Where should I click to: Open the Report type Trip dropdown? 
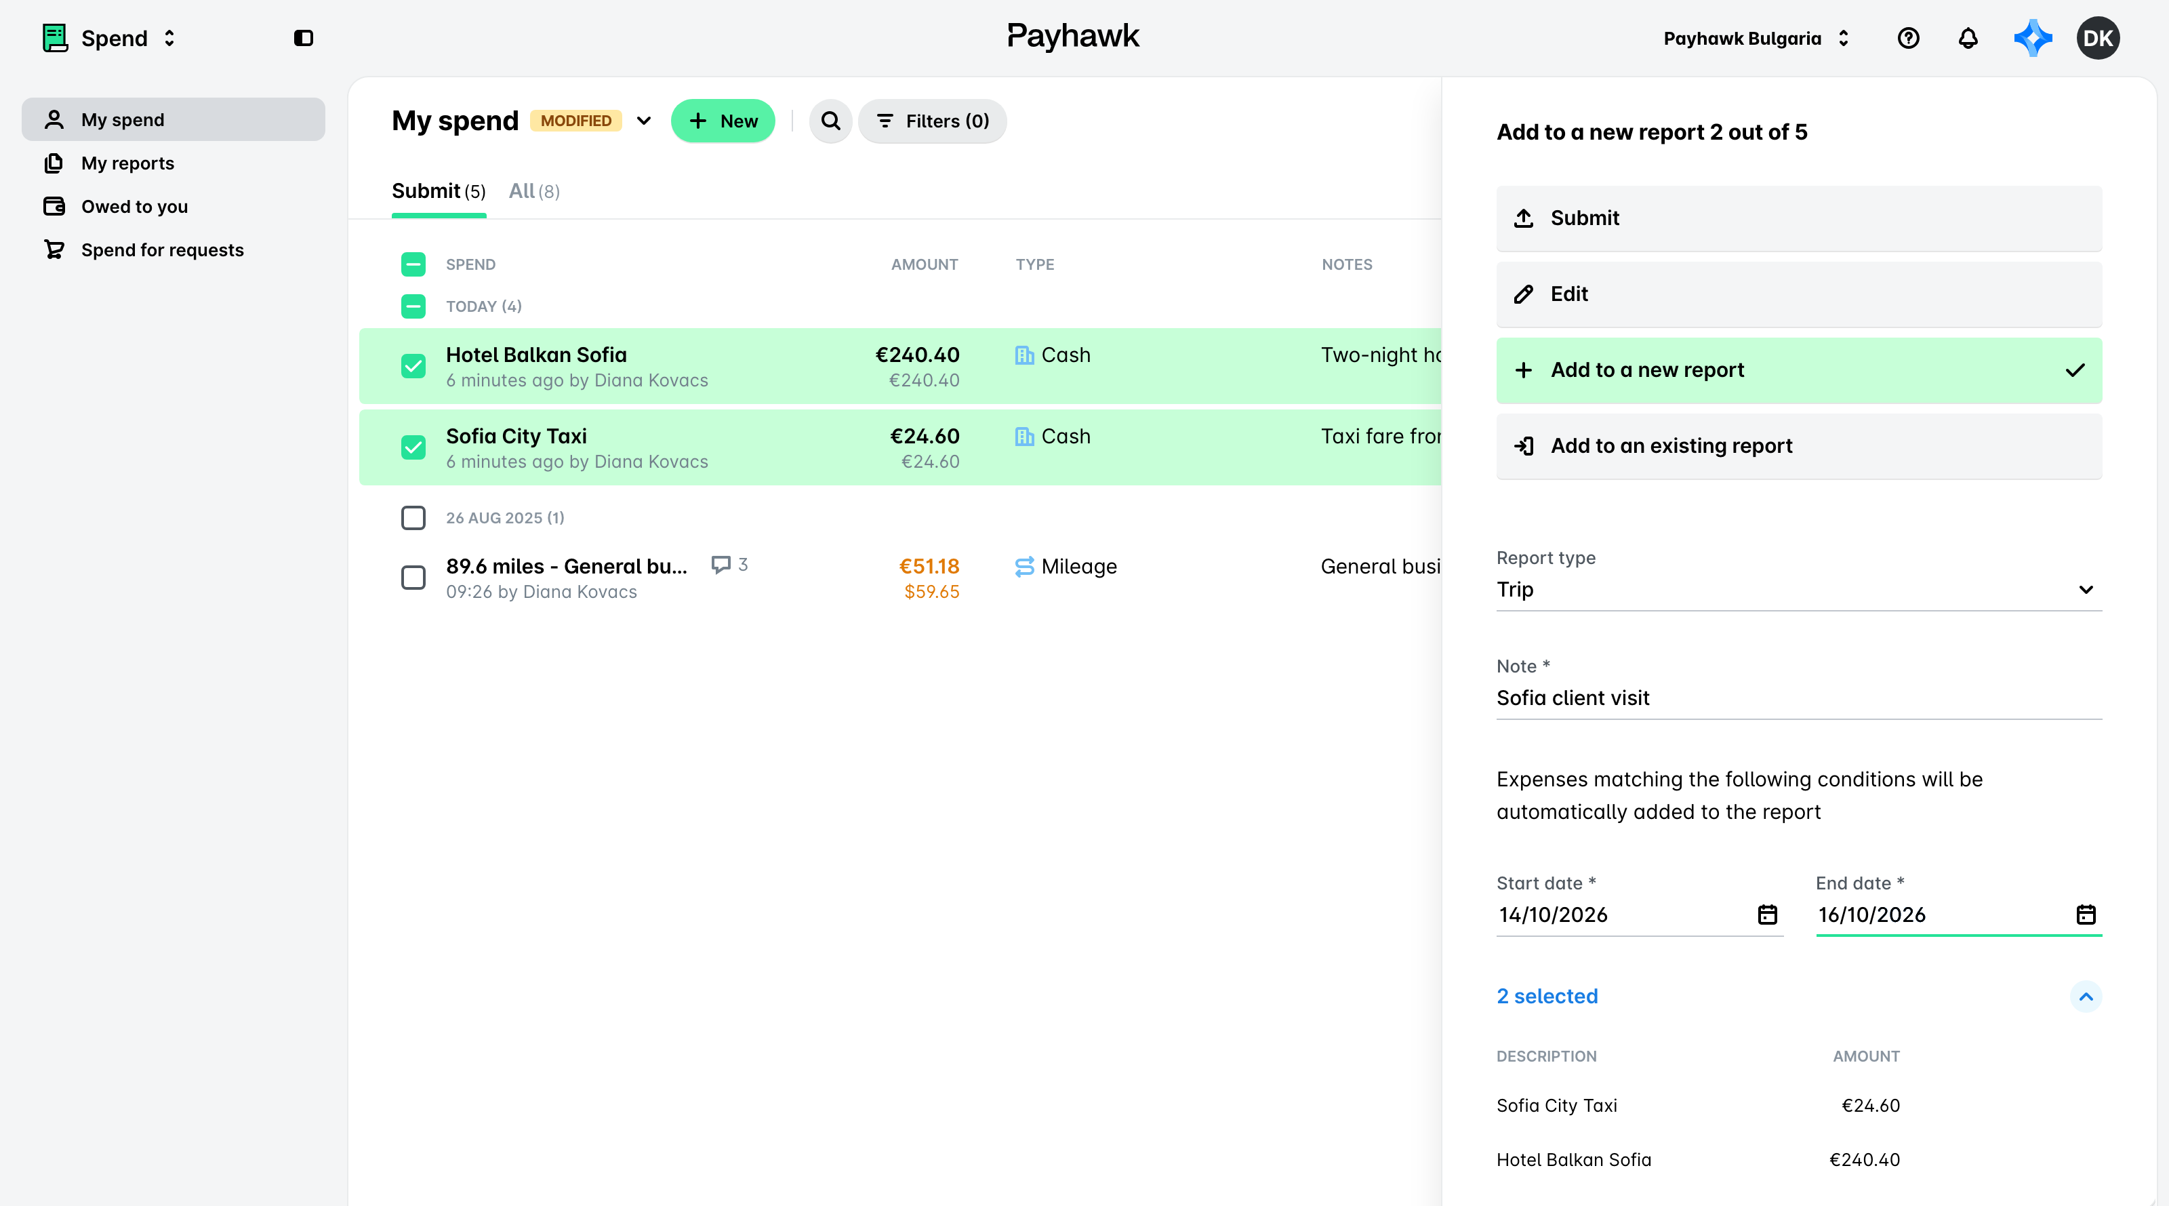1798,590
